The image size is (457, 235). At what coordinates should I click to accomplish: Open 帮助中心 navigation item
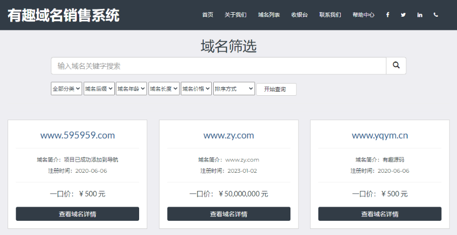pos(364,15)
